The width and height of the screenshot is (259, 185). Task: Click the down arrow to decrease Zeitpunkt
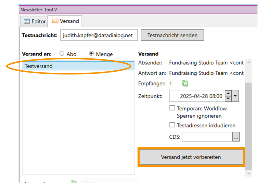(x=228, y=98)
